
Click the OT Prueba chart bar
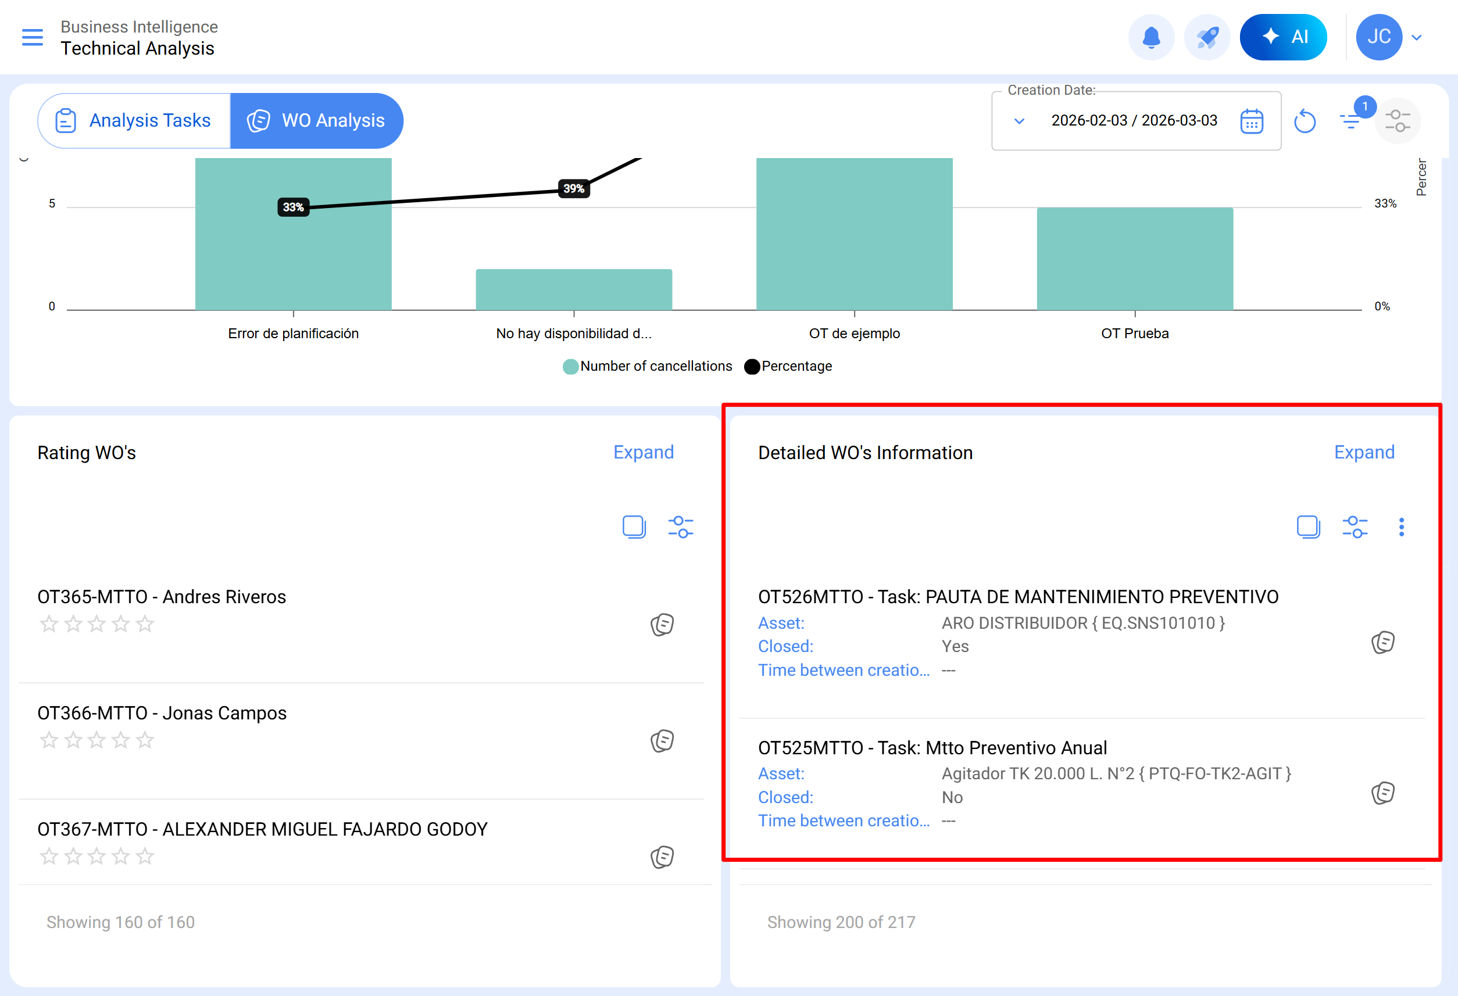(x=1134, y=259)
